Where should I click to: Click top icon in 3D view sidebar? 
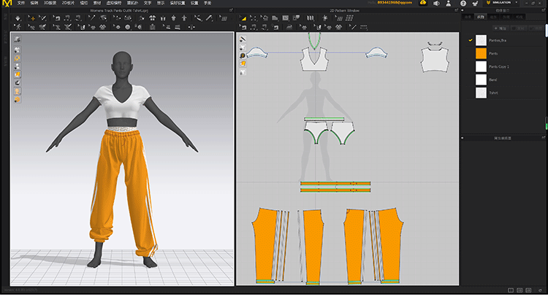point(16,39)
